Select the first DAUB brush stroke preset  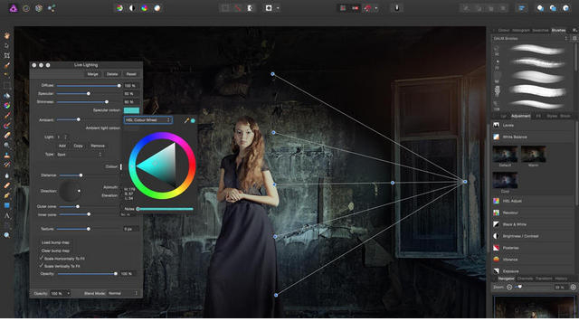click(537, 50)
